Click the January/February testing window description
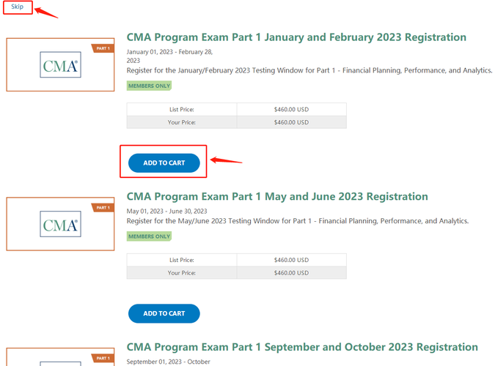 coord(309,70)
